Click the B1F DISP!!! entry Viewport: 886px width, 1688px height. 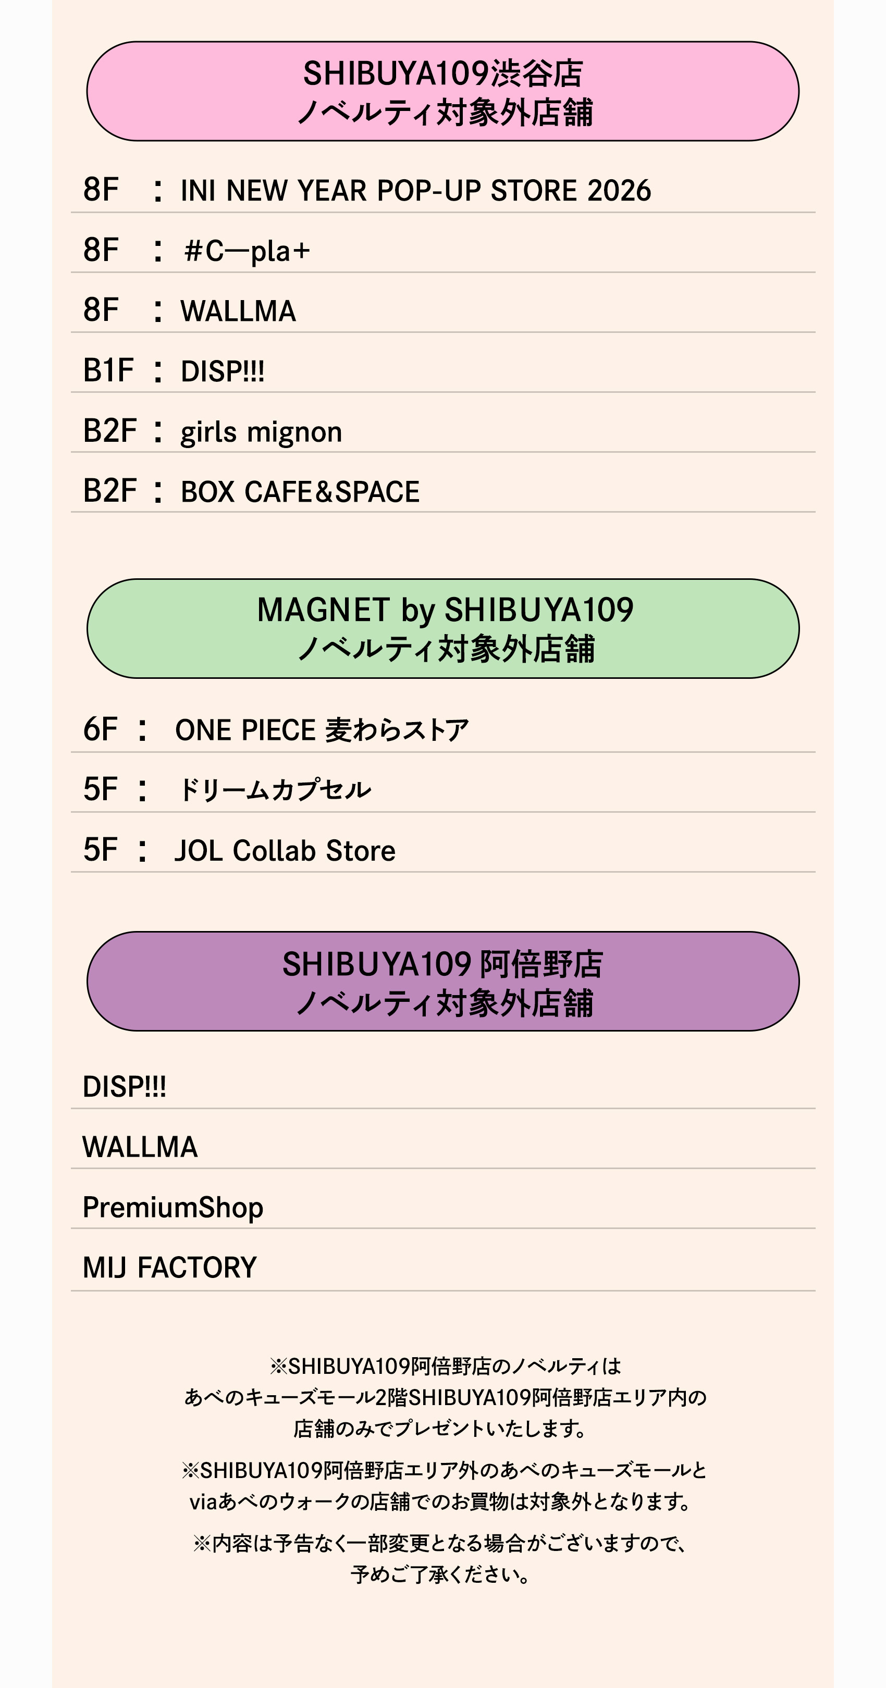click(222, 371)
